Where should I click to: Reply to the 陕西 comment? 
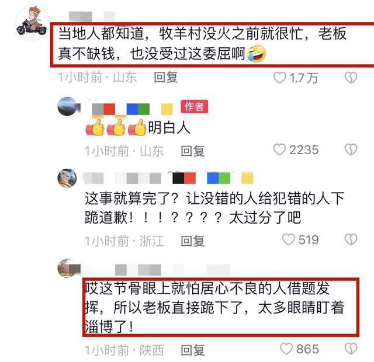[x=193, y=350]
